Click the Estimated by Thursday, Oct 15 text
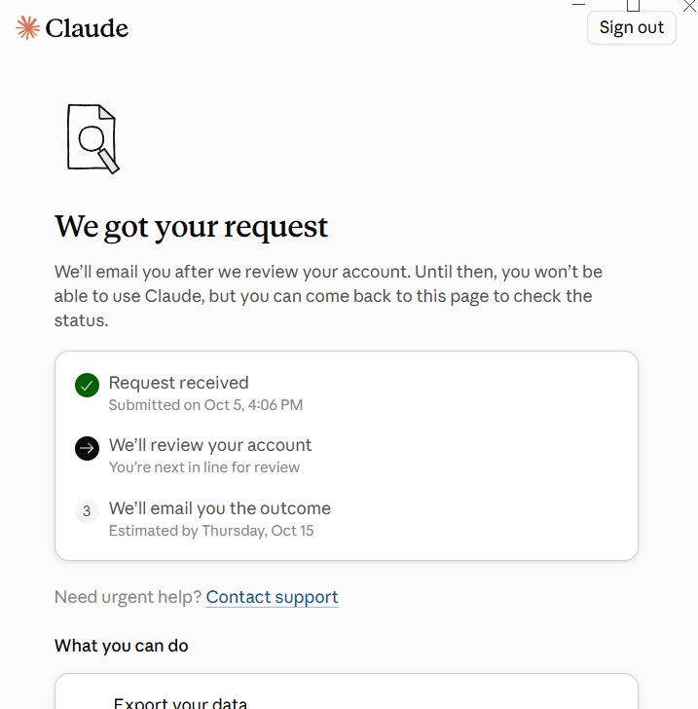The width and height of the screenshot is (698, 709). click(x=211, y=531)
